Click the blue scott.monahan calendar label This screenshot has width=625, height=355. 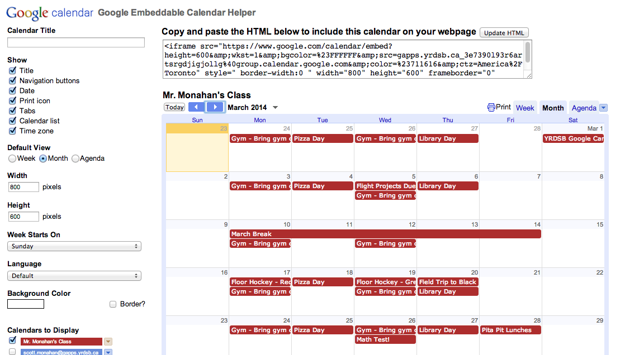[x=61, y=352]
